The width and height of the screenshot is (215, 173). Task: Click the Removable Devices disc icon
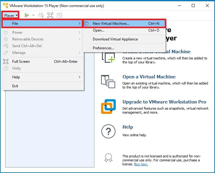tap(6, 39)
